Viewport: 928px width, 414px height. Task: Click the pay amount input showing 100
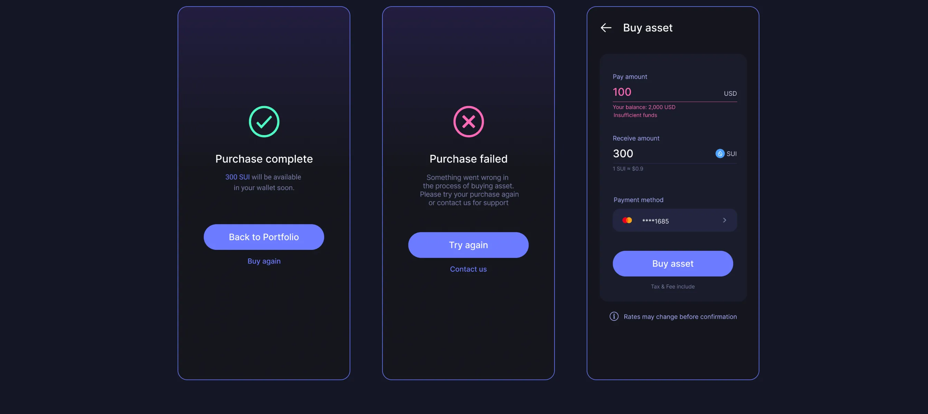point(622,92)
